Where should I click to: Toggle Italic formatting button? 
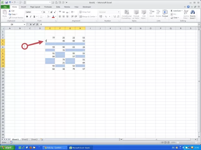click(31, 16)
